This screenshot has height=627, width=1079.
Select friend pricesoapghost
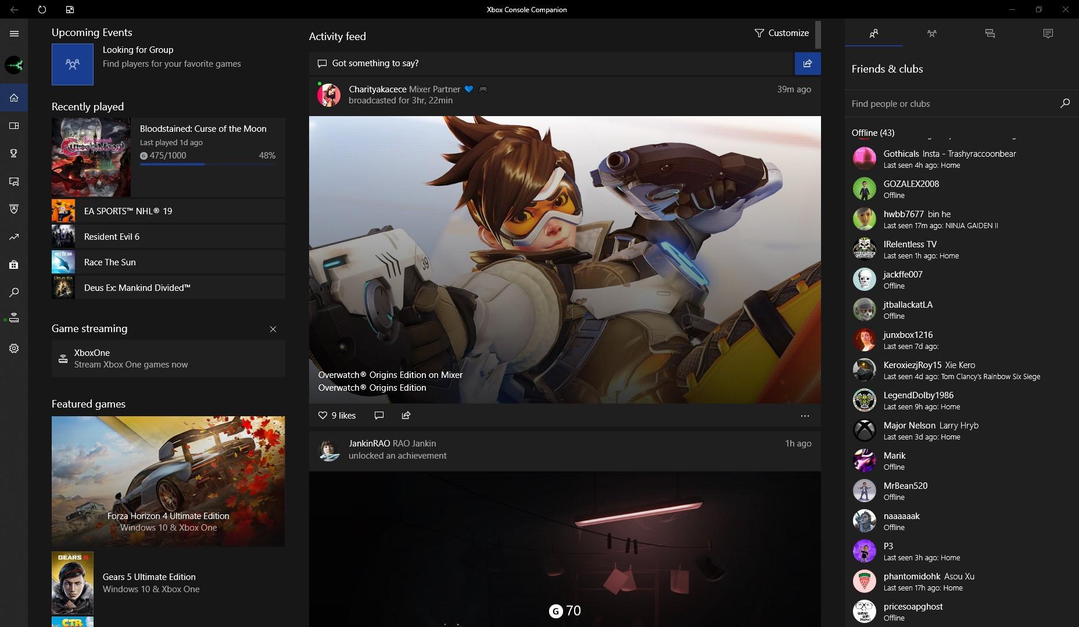point(962,611)
